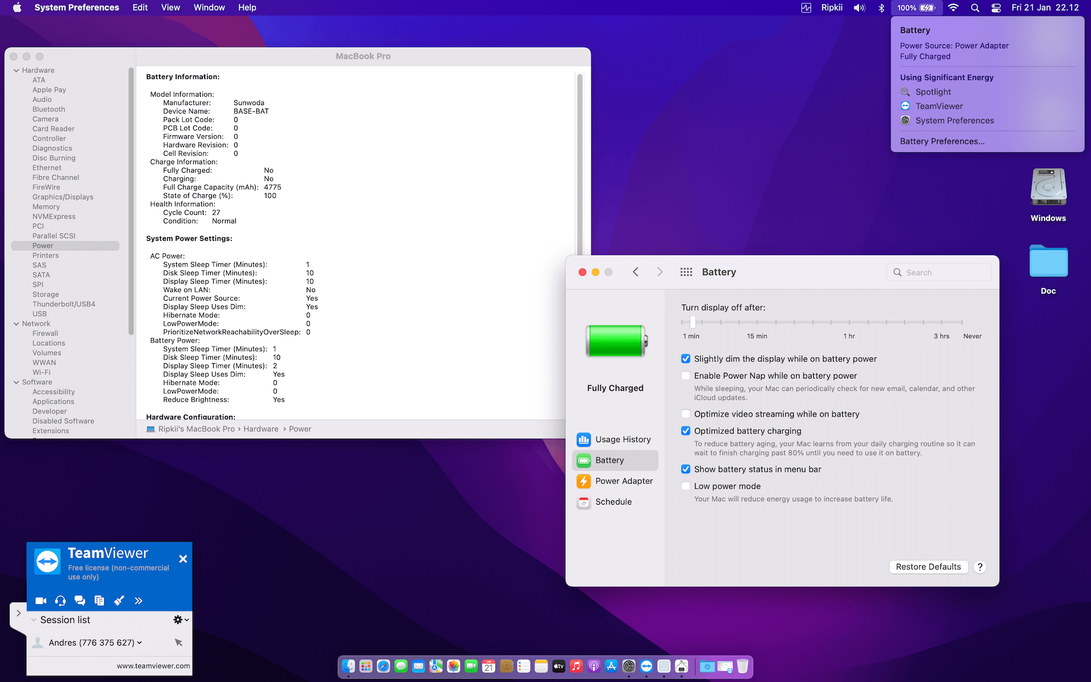
Task: Enable Optimize video streaming on battery
Action: 686,414
